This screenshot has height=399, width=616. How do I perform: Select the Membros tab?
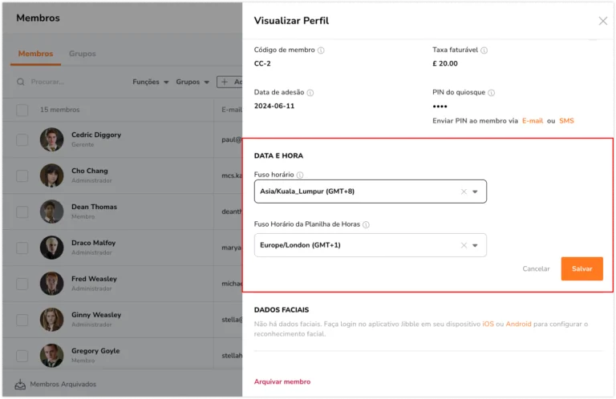pyautogui.click(x=35, y=54)
